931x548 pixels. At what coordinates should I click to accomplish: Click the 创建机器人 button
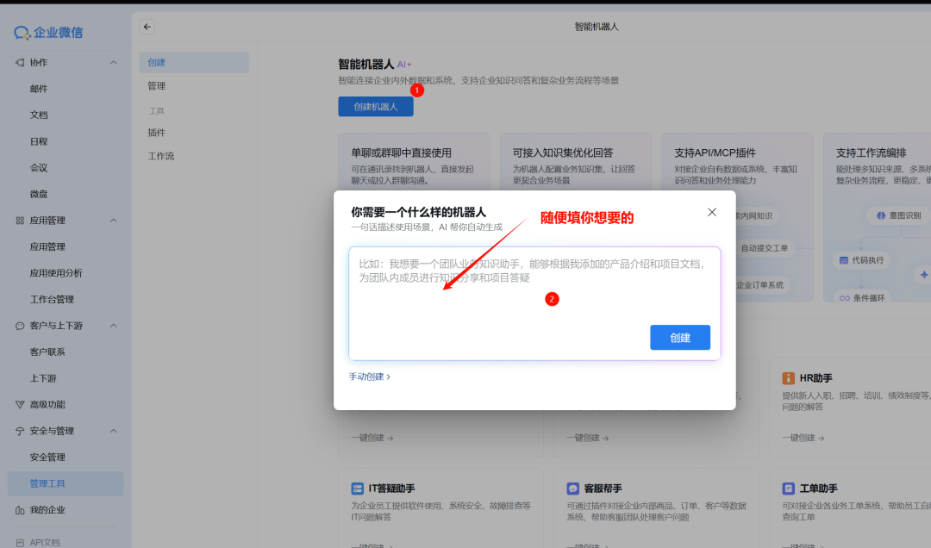coord(376,106)
